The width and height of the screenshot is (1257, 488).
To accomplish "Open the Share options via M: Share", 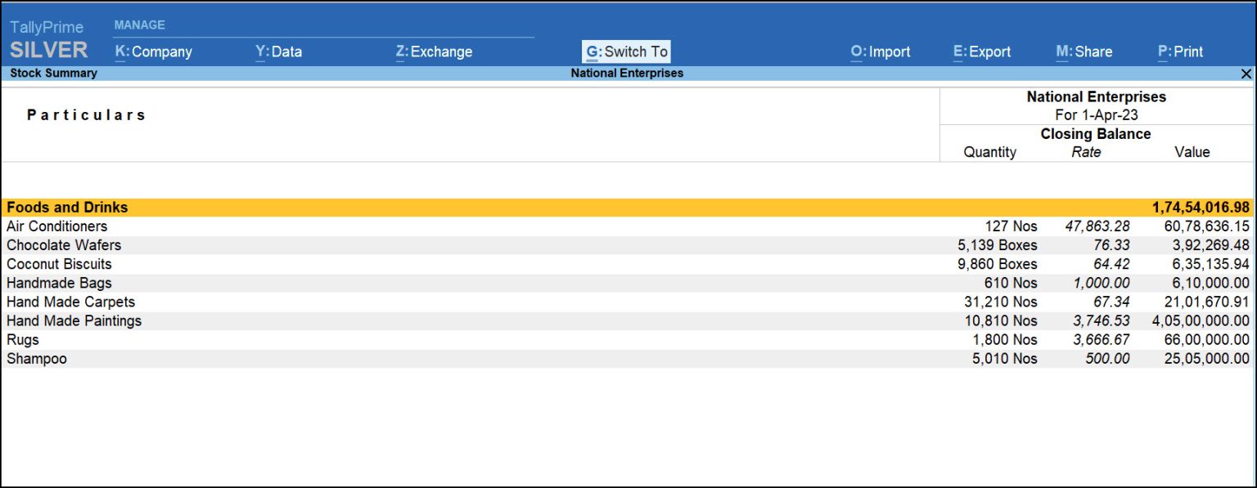I will click(x=1083, y=51).
